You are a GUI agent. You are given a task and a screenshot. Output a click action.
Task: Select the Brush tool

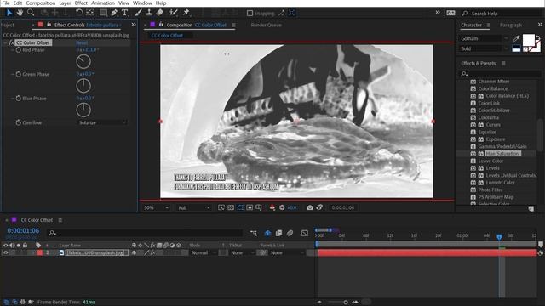point(138,13)
